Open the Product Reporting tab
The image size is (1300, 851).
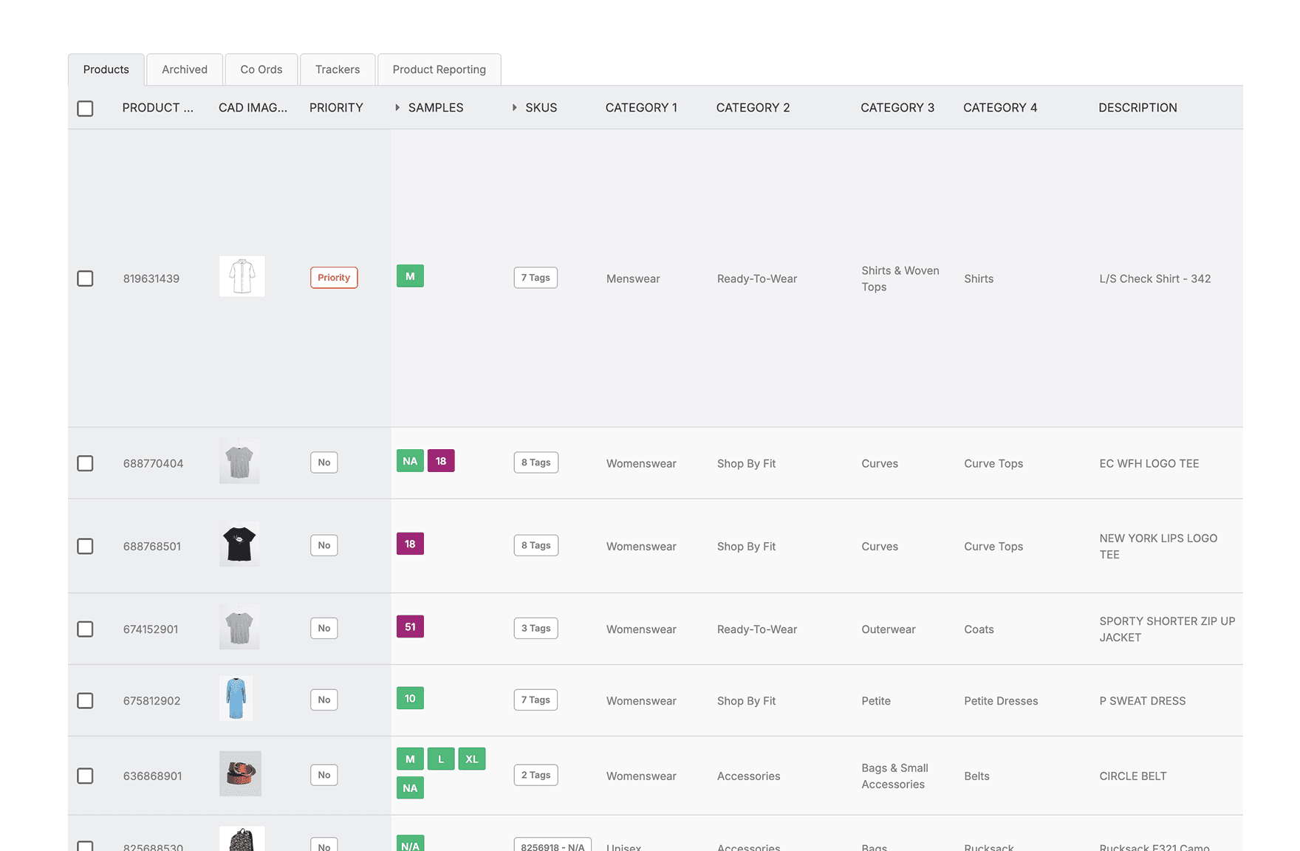pos(439,69)
